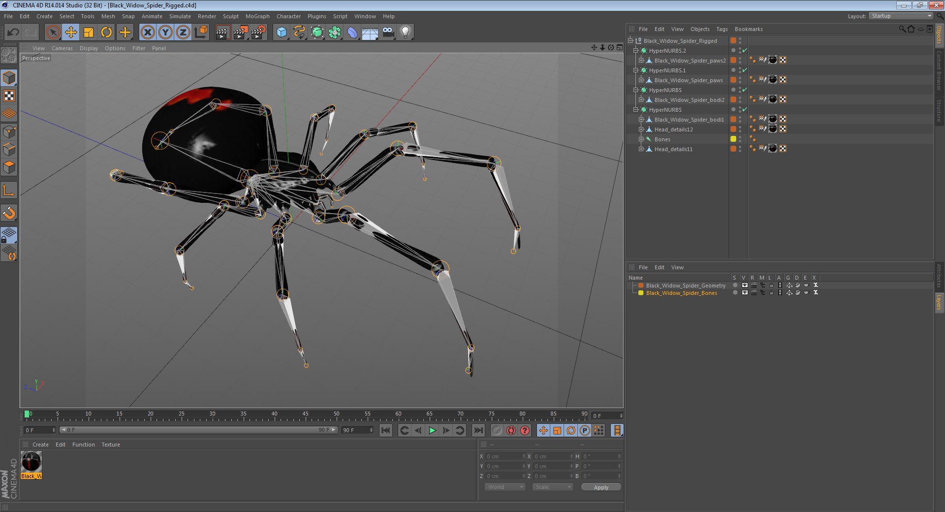Click the Apply button
Image resolution: width=945 pixels, height=512 pixels.
pyautogui.click(x=601, y=487)
